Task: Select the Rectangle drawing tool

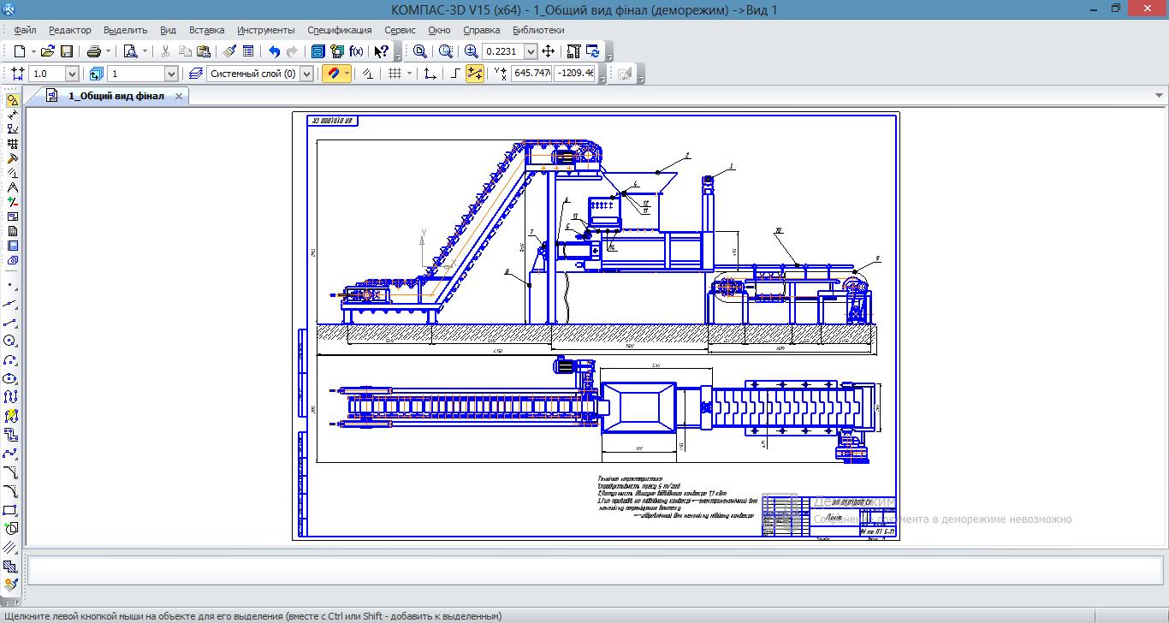Action: 10,510
